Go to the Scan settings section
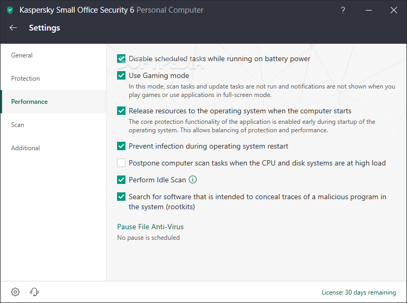The height and width of the screenshot is (303, 407). [x=53, y=125]
